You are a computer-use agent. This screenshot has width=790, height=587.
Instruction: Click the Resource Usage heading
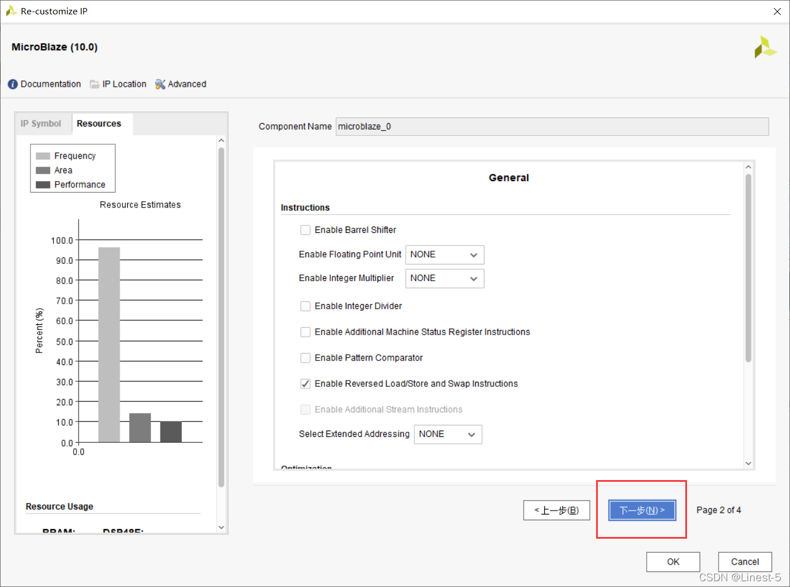click(59, 507)
